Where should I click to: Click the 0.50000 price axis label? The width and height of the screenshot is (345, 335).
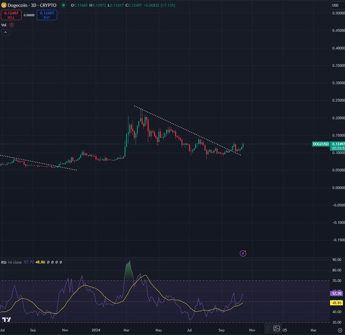coord(338,13)
